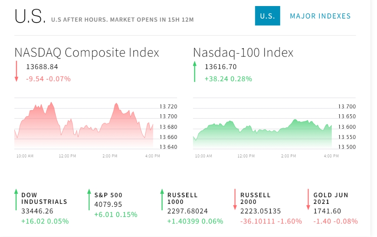Click Nasdaq-100 change +38.24 0.28%
The image size is (377, 237).
[228, 79]
